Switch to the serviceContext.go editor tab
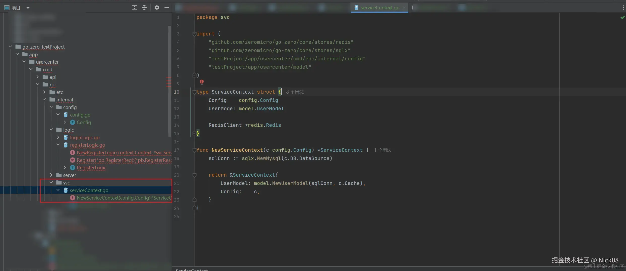Viewport: 626px width, 271px height. point(380,8)
